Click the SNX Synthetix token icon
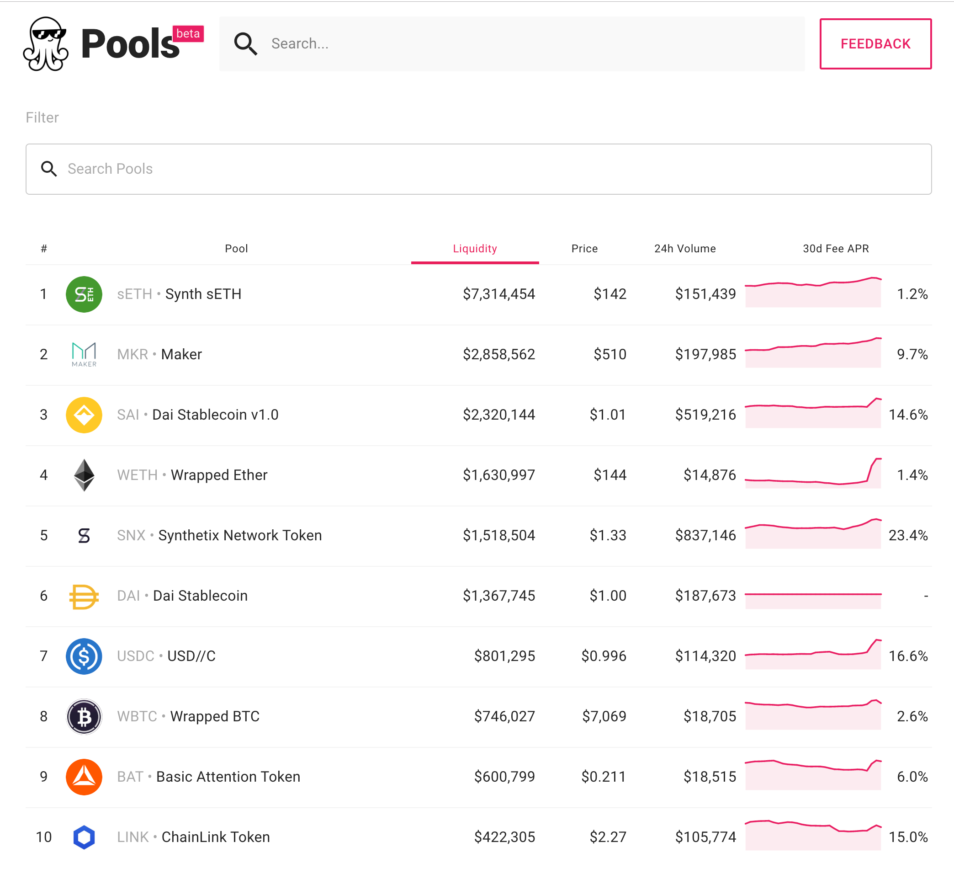This screenshot has width=954, height=874. click(84, 535)
